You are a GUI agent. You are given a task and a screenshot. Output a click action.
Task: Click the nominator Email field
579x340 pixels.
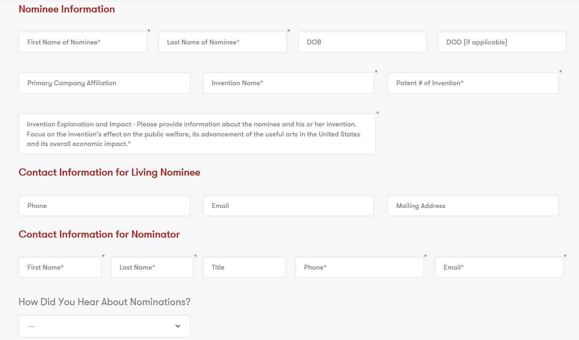pyautogui.click(x=499, y=267)
